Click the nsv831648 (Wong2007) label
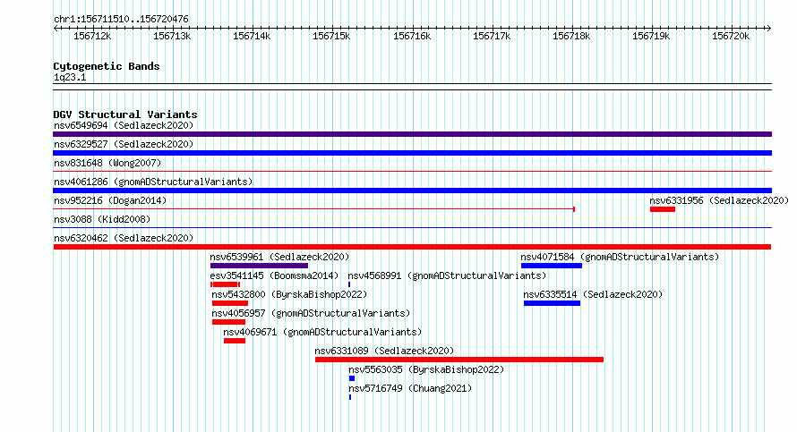The height and width of the screenshot is (432, 797). (x=107, y=163)
